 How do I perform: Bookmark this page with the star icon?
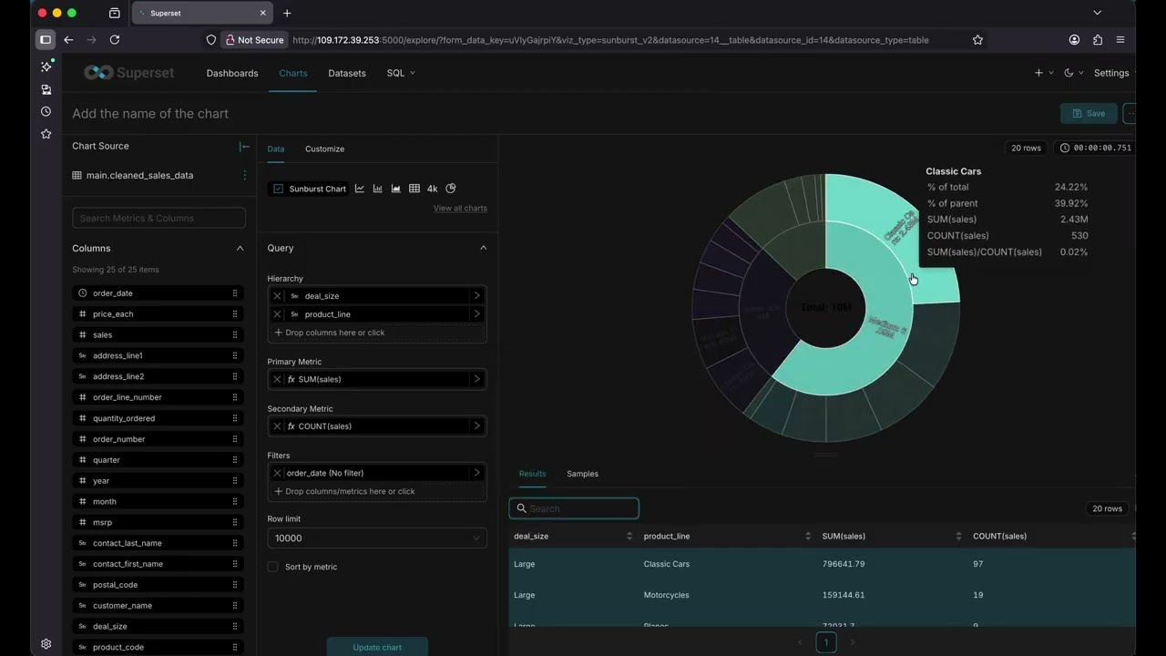pyautogui.click(x=977, y=40)
